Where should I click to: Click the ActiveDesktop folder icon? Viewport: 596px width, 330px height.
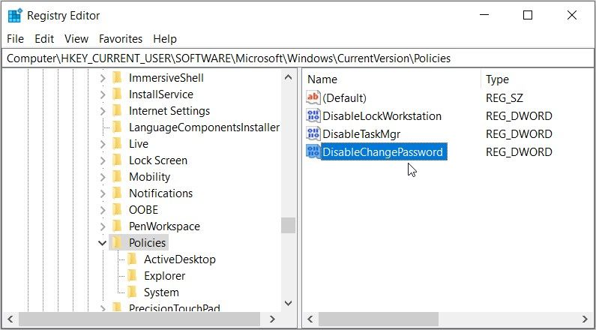(132, 259)
